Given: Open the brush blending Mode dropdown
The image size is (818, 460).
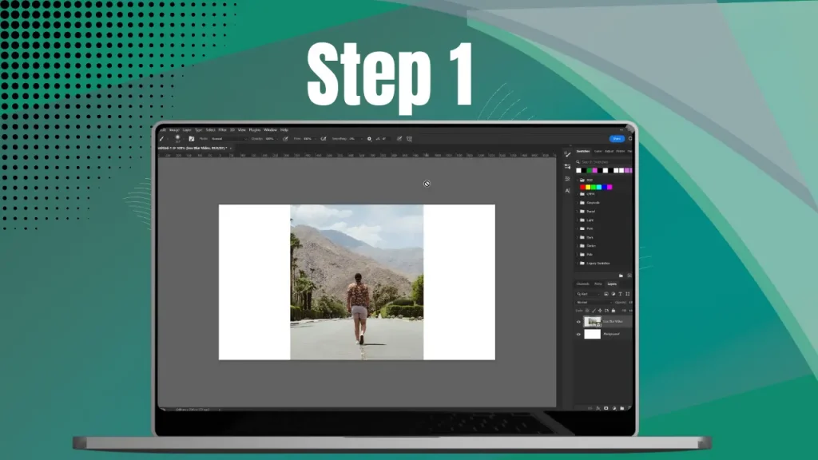Looking at the screenshot, I should tap(229, 139).
